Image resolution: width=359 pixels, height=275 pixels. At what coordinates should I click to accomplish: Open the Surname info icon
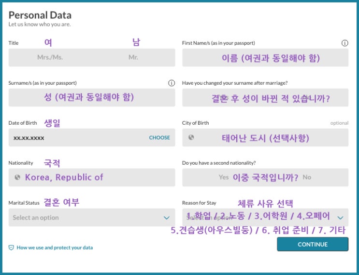click(172, 83)
